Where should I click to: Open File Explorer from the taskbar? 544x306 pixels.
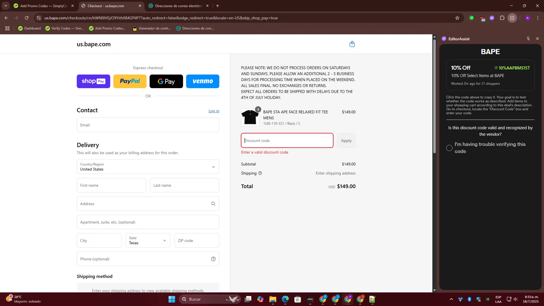[273, 299]
